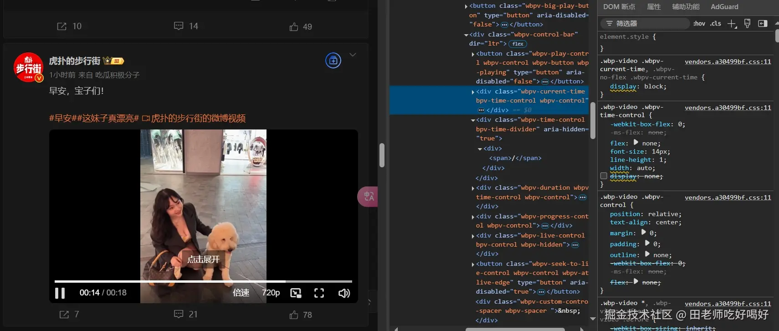
Task: Pause the Weibo video playback
Action: [60, 293]
